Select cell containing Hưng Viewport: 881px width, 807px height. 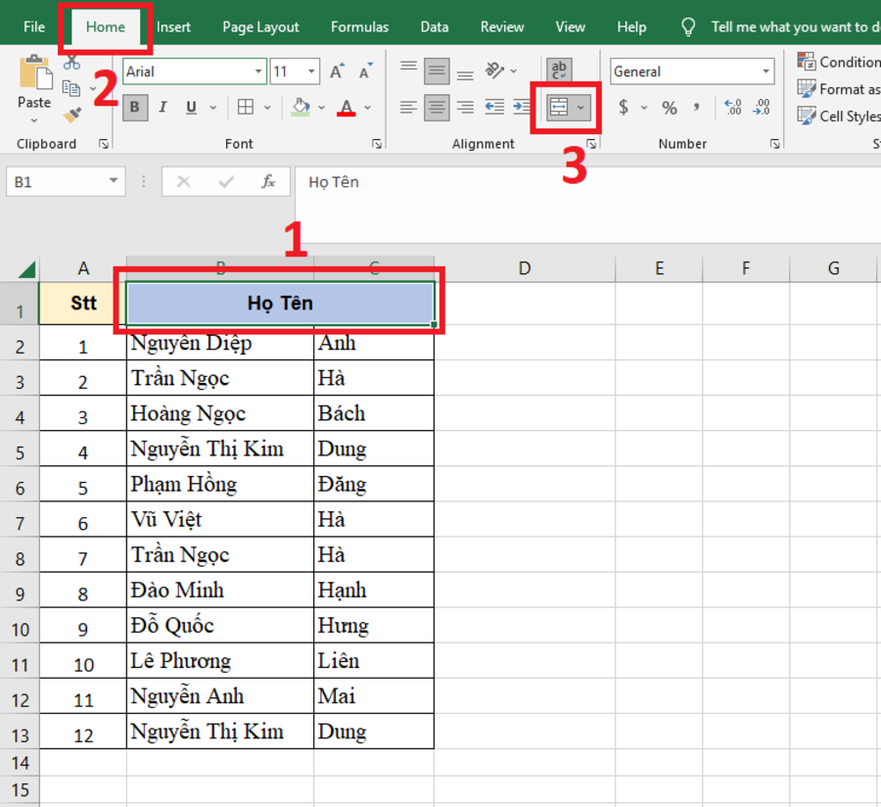(374, 625)
